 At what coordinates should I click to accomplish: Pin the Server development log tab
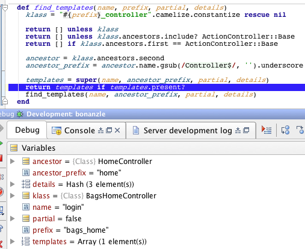point(238,130)
